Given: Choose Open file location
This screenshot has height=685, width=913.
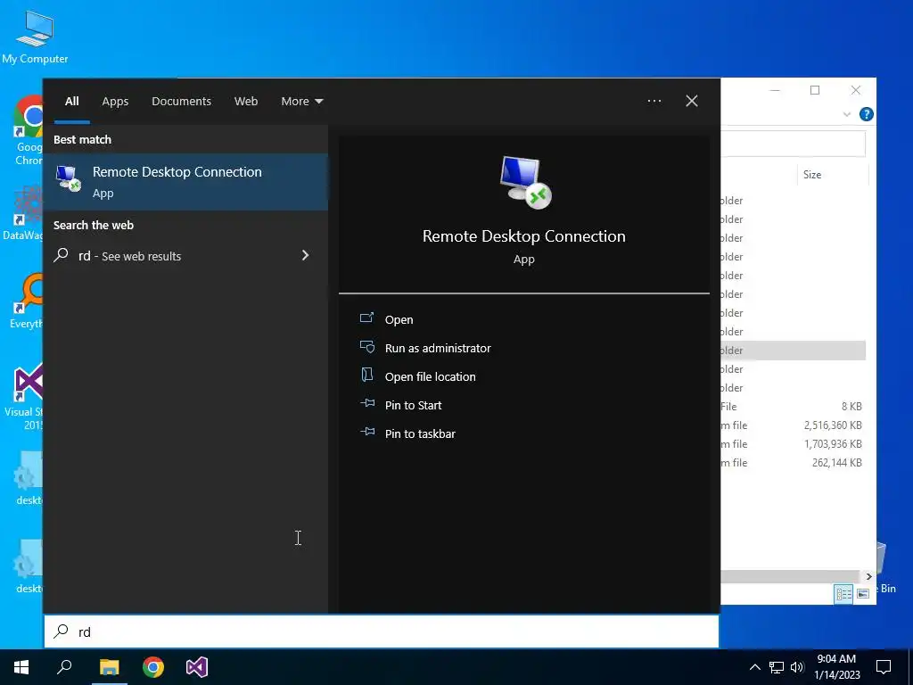Looking at the screenshot, I should 431,377.
